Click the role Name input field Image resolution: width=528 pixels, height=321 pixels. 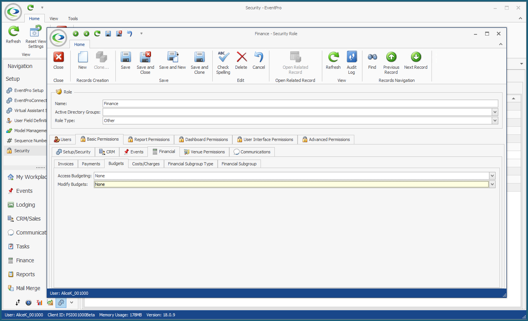click(x=300, y=104)
